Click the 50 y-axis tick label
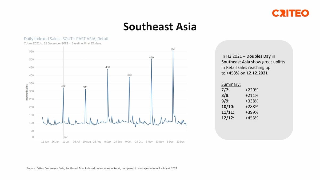The height and width of the screenshot is (180, 320). point(32,131)
